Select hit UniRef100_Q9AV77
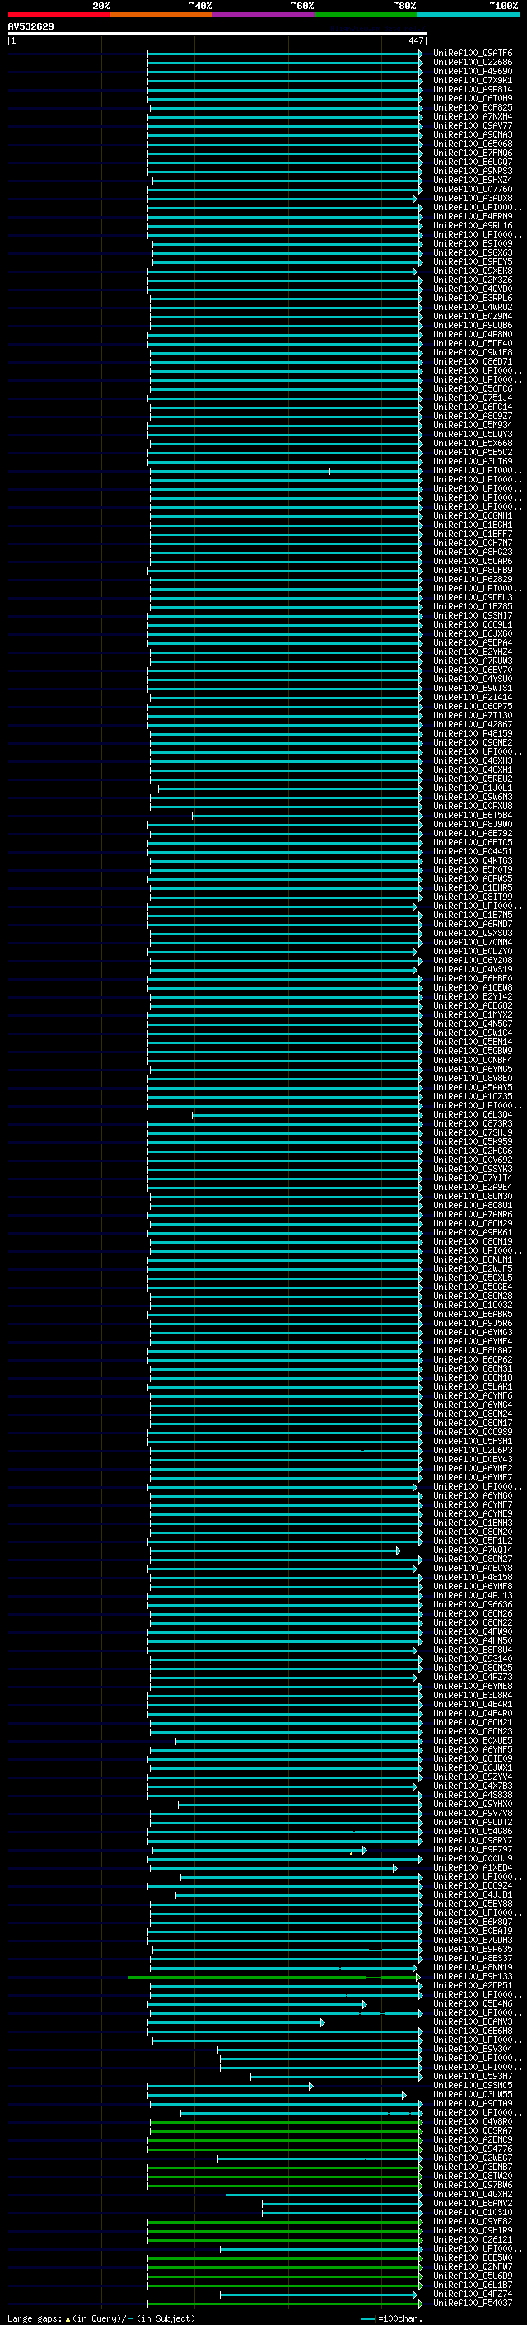 click(473, 125)
